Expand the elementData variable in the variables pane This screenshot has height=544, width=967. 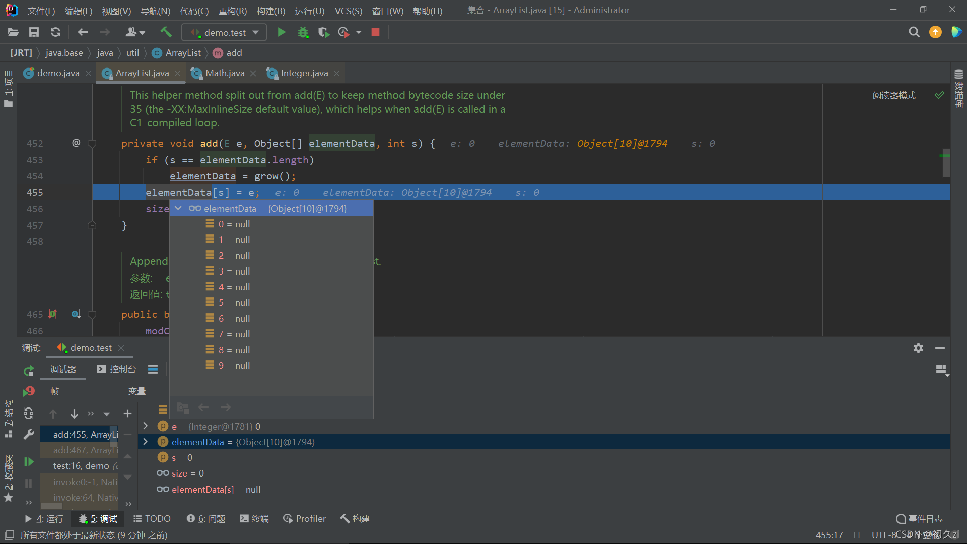[145, 442]
